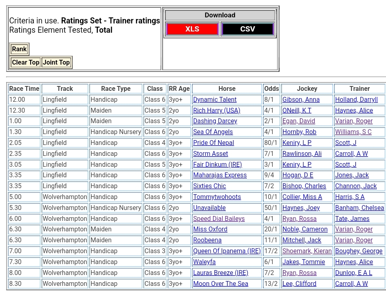Open trainer Jones, Jack
This screenshot has height=298, width=386.
(x=352, y=175)
